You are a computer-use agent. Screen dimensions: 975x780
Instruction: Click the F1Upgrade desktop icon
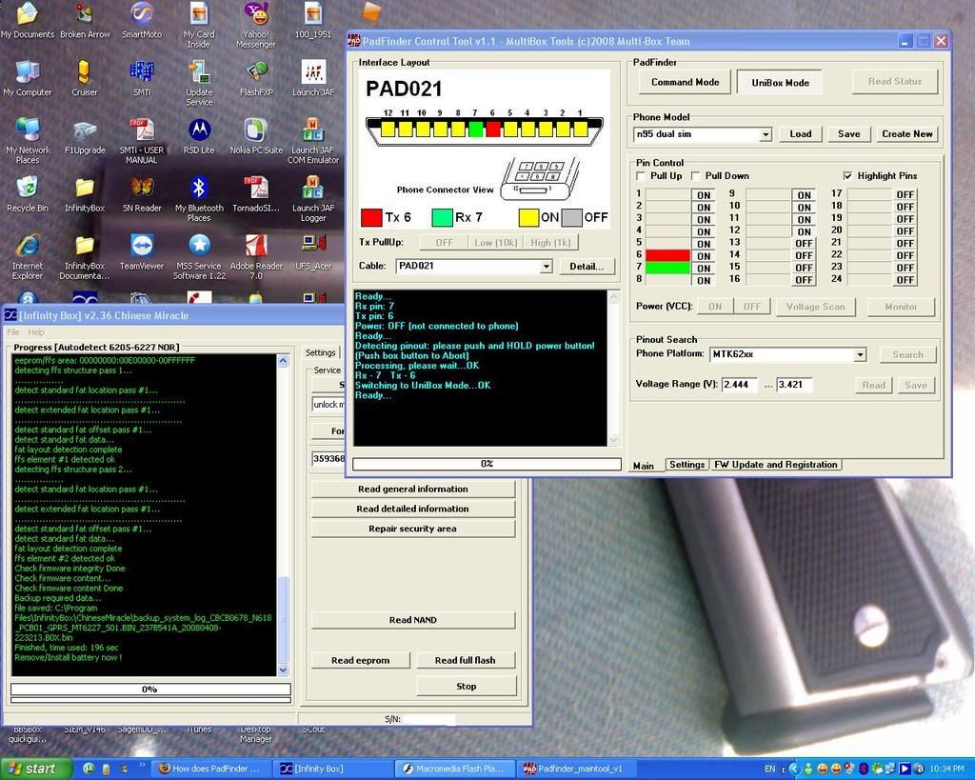85,136
